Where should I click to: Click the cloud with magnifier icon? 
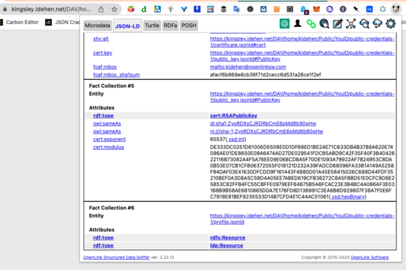pyautogui.click(x=364, y=24)
